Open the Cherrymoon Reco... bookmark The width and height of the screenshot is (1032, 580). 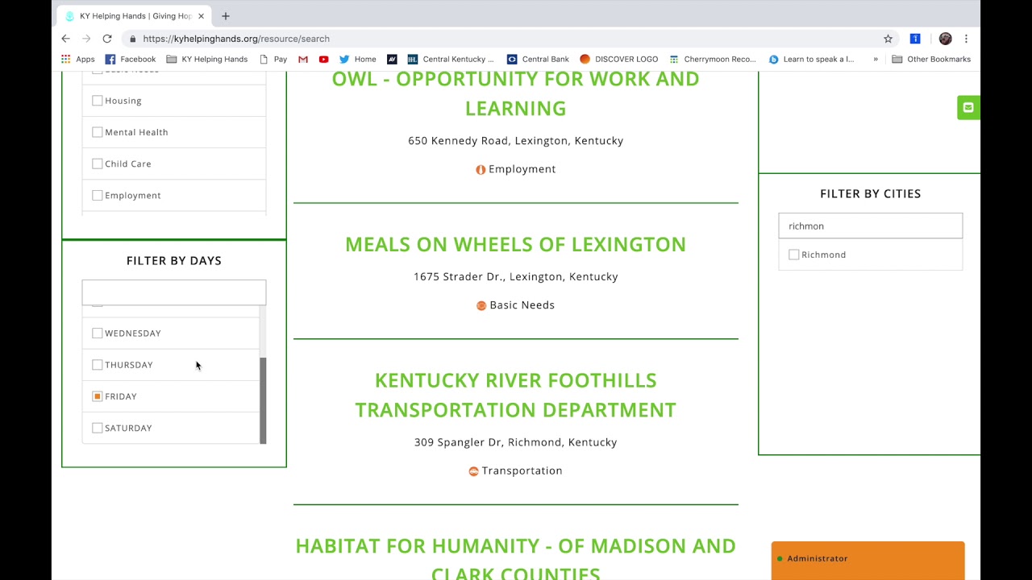(713, 59)
